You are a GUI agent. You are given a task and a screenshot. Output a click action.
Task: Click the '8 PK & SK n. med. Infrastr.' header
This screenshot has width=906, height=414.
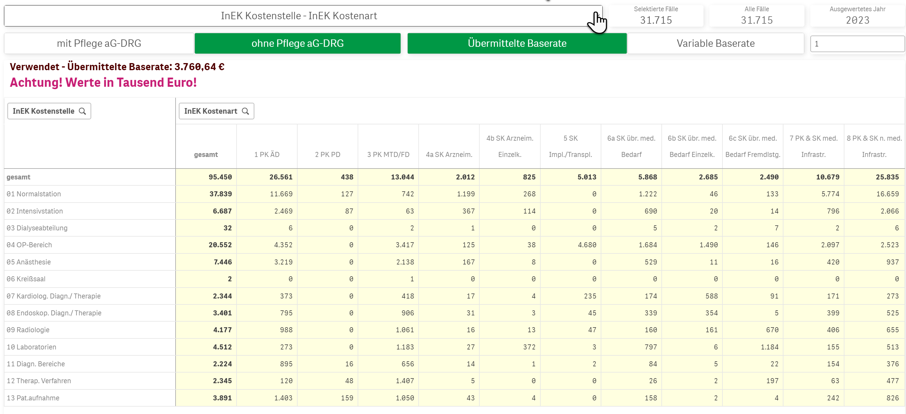click(x=874, y=146)
